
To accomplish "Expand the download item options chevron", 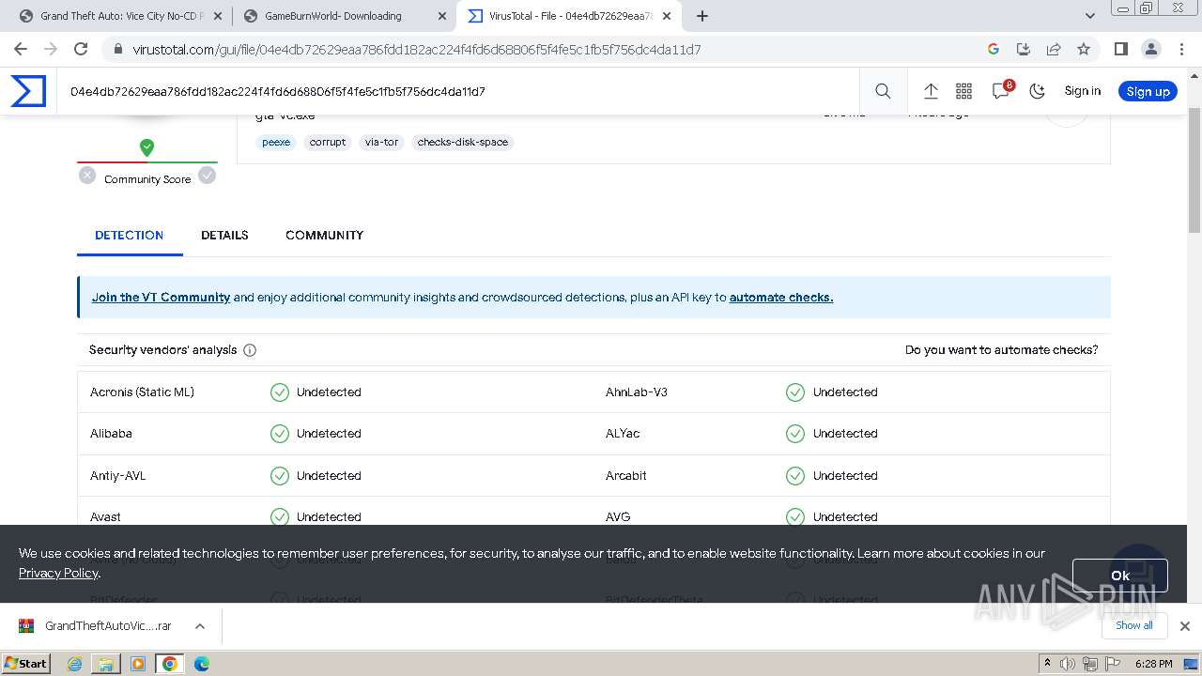I will 200,626.
